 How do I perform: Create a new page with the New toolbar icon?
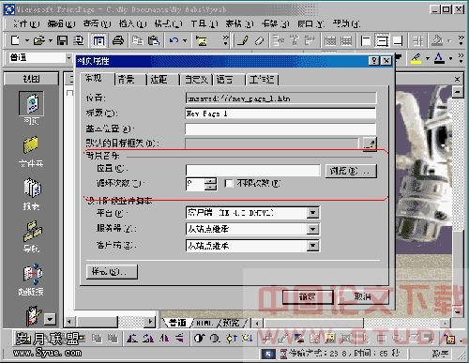point(15,40)
